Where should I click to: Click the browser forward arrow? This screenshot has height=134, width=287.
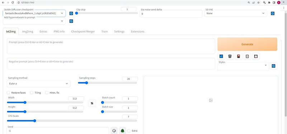tap(8, 3)
